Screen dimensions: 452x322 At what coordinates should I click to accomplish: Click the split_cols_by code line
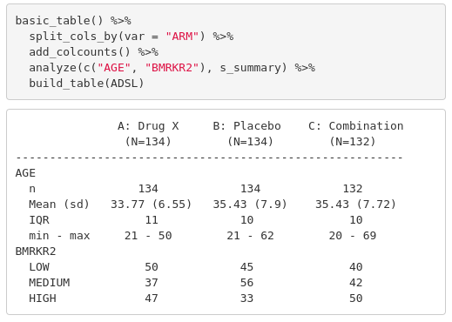pos(132,37)
